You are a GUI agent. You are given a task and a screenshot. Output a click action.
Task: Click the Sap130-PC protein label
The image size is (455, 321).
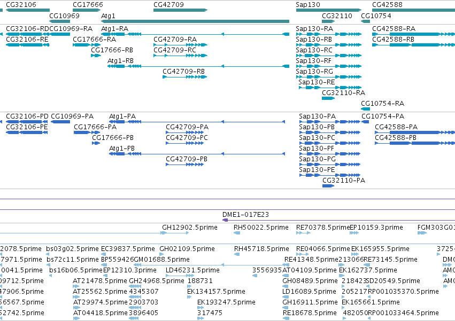317,138
